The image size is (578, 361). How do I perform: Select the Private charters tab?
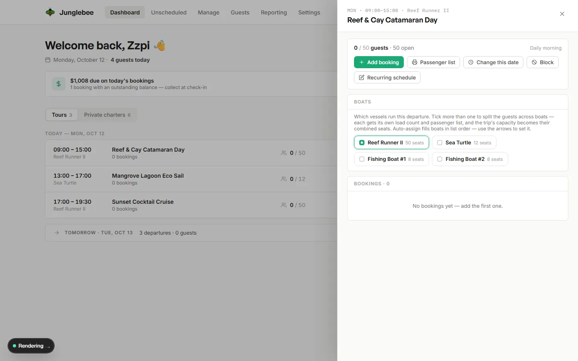(107, 115)
